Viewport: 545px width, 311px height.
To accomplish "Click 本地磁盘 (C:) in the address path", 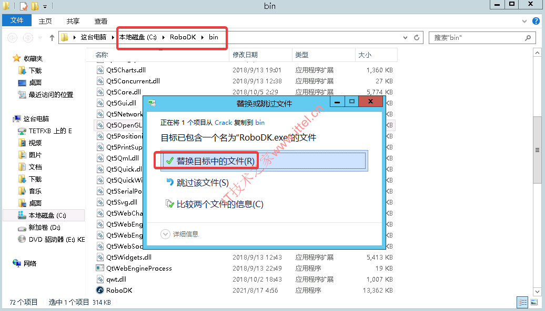I will tap(138, 37).
